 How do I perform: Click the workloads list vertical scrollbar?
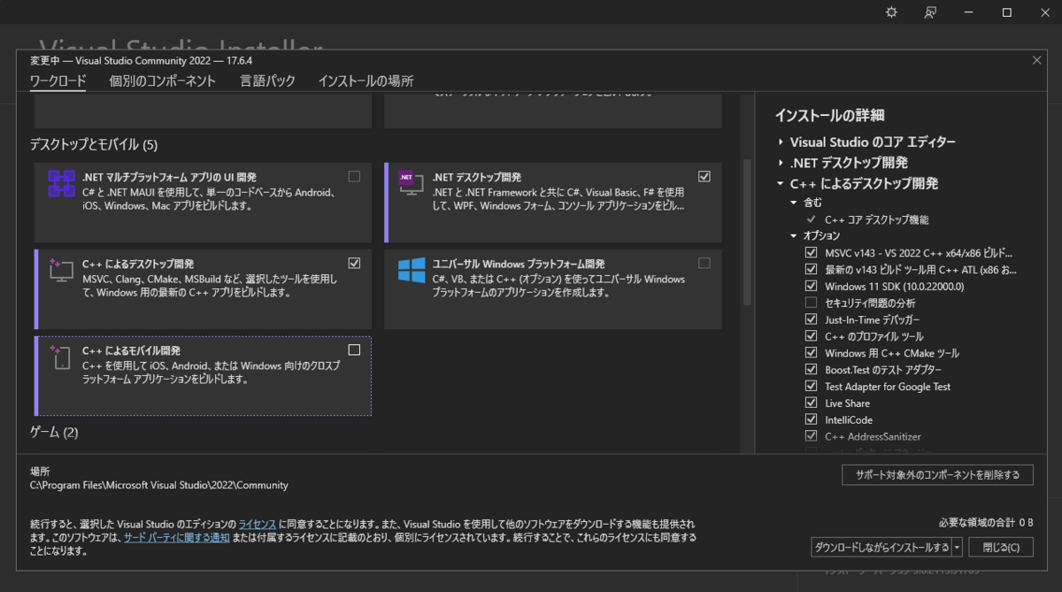[746, 232]
